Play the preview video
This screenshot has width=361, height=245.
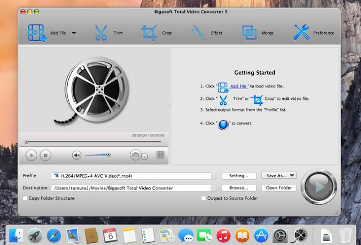click(x=31, y=155)
